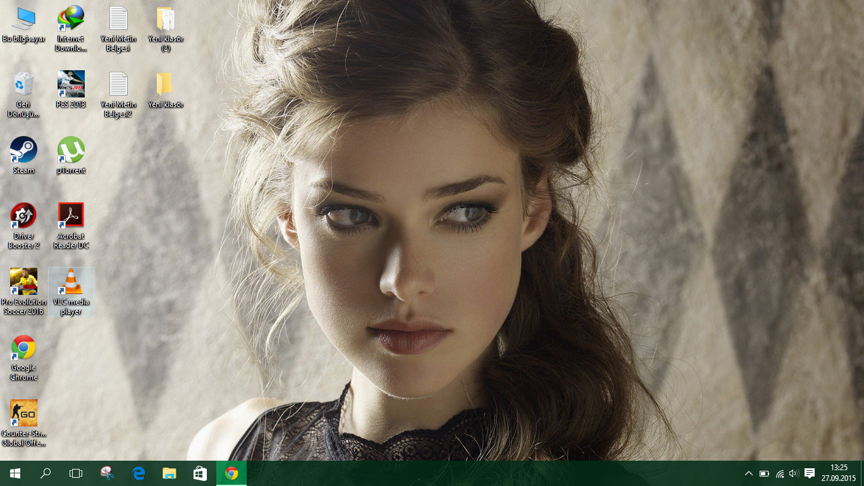Switch to Chrome window in taskbar
This screenshot has height=486, width=864.
pyautogui.click(x=231, y=473)
